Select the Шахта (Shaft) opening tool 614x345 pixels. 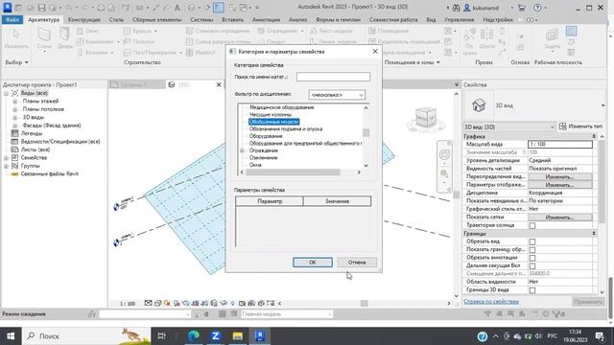(x=486, y=39)
